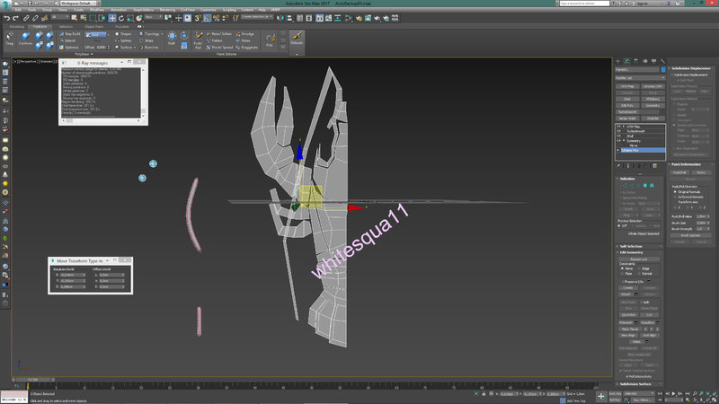The image size is (719, 404).
Task: Enable the Preserve UVs checkbox
Action: pyautogui.click(x=622, y=281)
